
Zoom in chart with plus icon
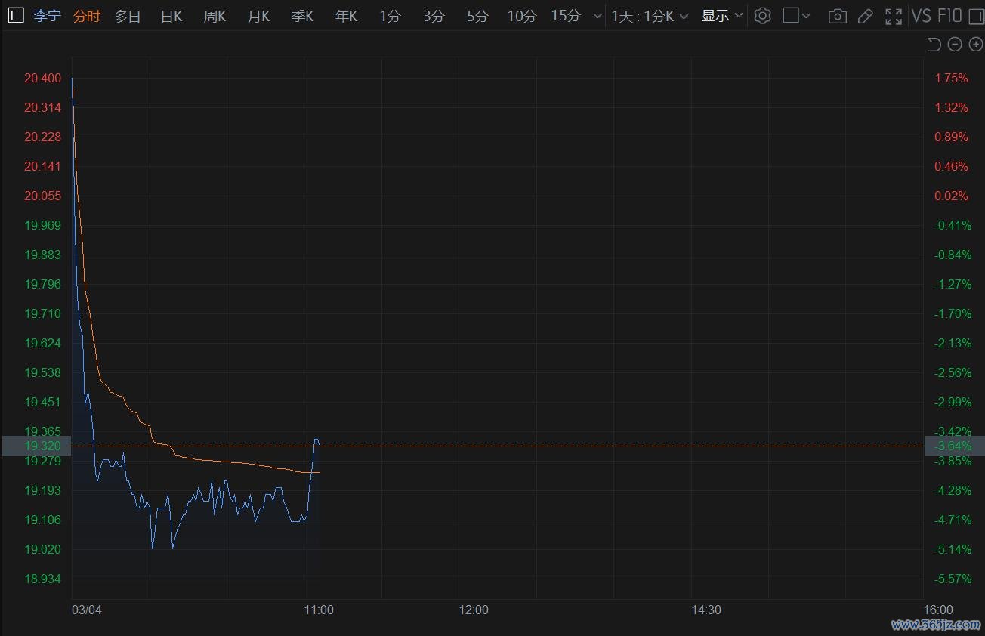[975, 45]
